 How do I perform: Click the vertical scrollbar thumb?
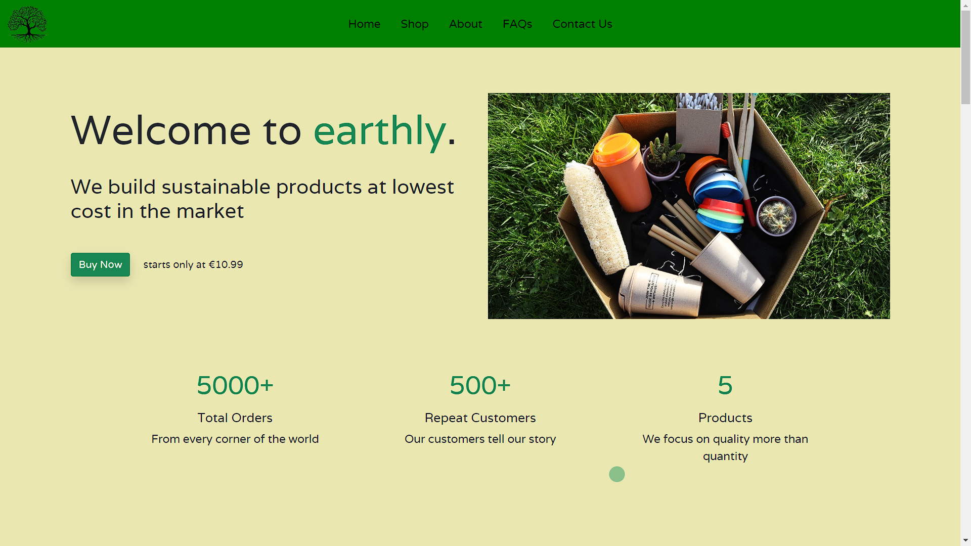(x=965, y=58)
